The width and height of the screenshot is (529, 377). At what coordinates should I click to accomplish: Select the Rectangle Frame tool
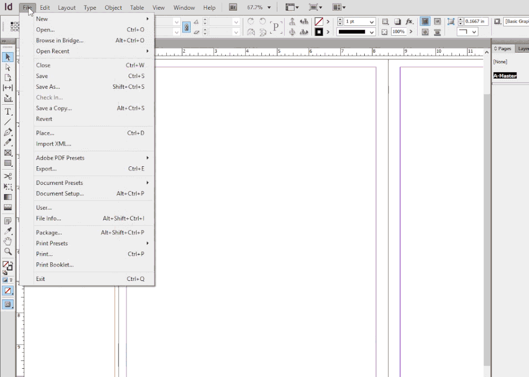point(7,153)
